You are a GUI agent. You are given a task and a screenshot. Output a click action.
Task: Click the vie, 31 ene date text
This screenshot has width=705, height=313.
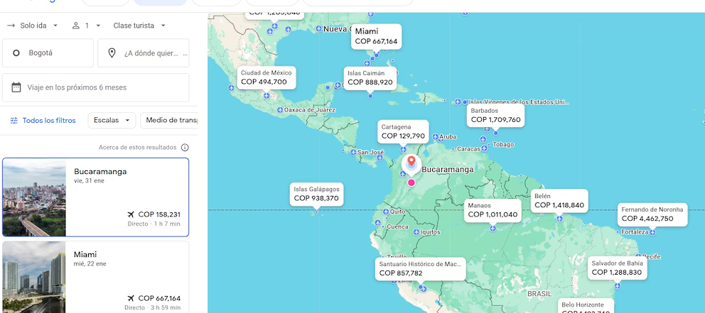click(x=89, y=180)
